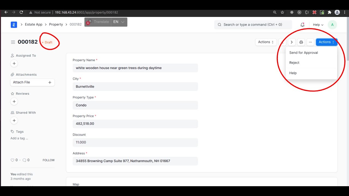
Task: Open the Help dropdown in the navbar
Action: pos(318,24)
